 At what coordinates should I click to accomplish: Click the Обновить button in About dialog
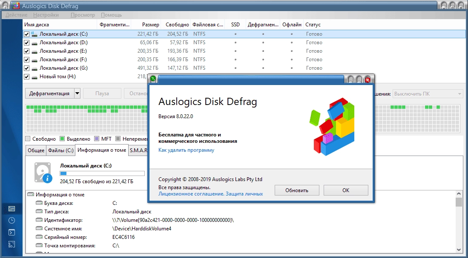point(297,190)
